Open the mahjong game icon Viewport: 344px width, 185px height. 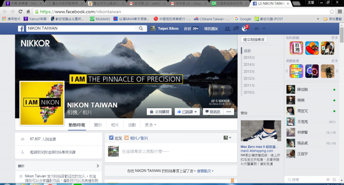(296, 48)
